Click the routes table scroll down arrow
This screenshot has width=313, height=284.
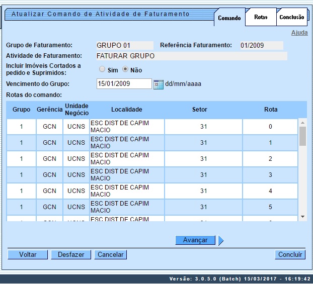pos(302,216)
